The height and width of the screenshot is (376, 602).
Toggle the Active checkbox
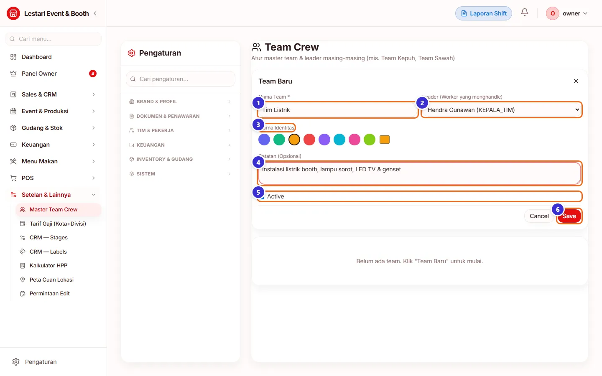tap(261, 196)
